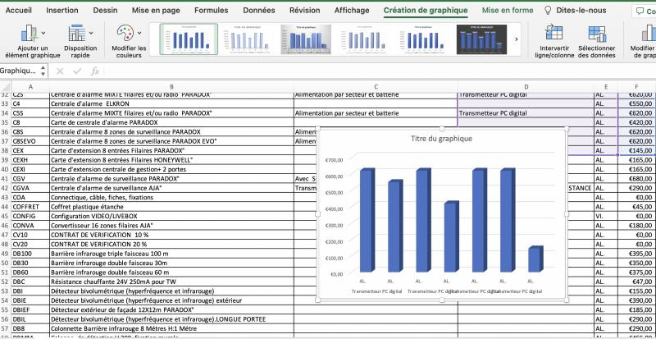The height and width of the screenshot is (339, 656).
Task: Click cell Coffret plastique étanche
Action: click(171, 207)
